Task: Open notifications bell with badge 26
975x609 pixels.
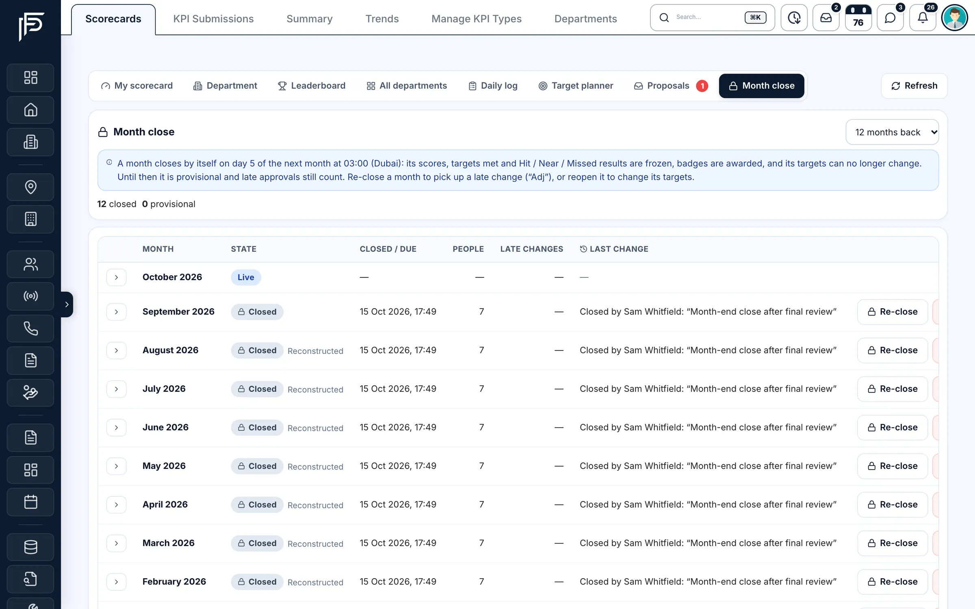Action: (x=923, y=17)
